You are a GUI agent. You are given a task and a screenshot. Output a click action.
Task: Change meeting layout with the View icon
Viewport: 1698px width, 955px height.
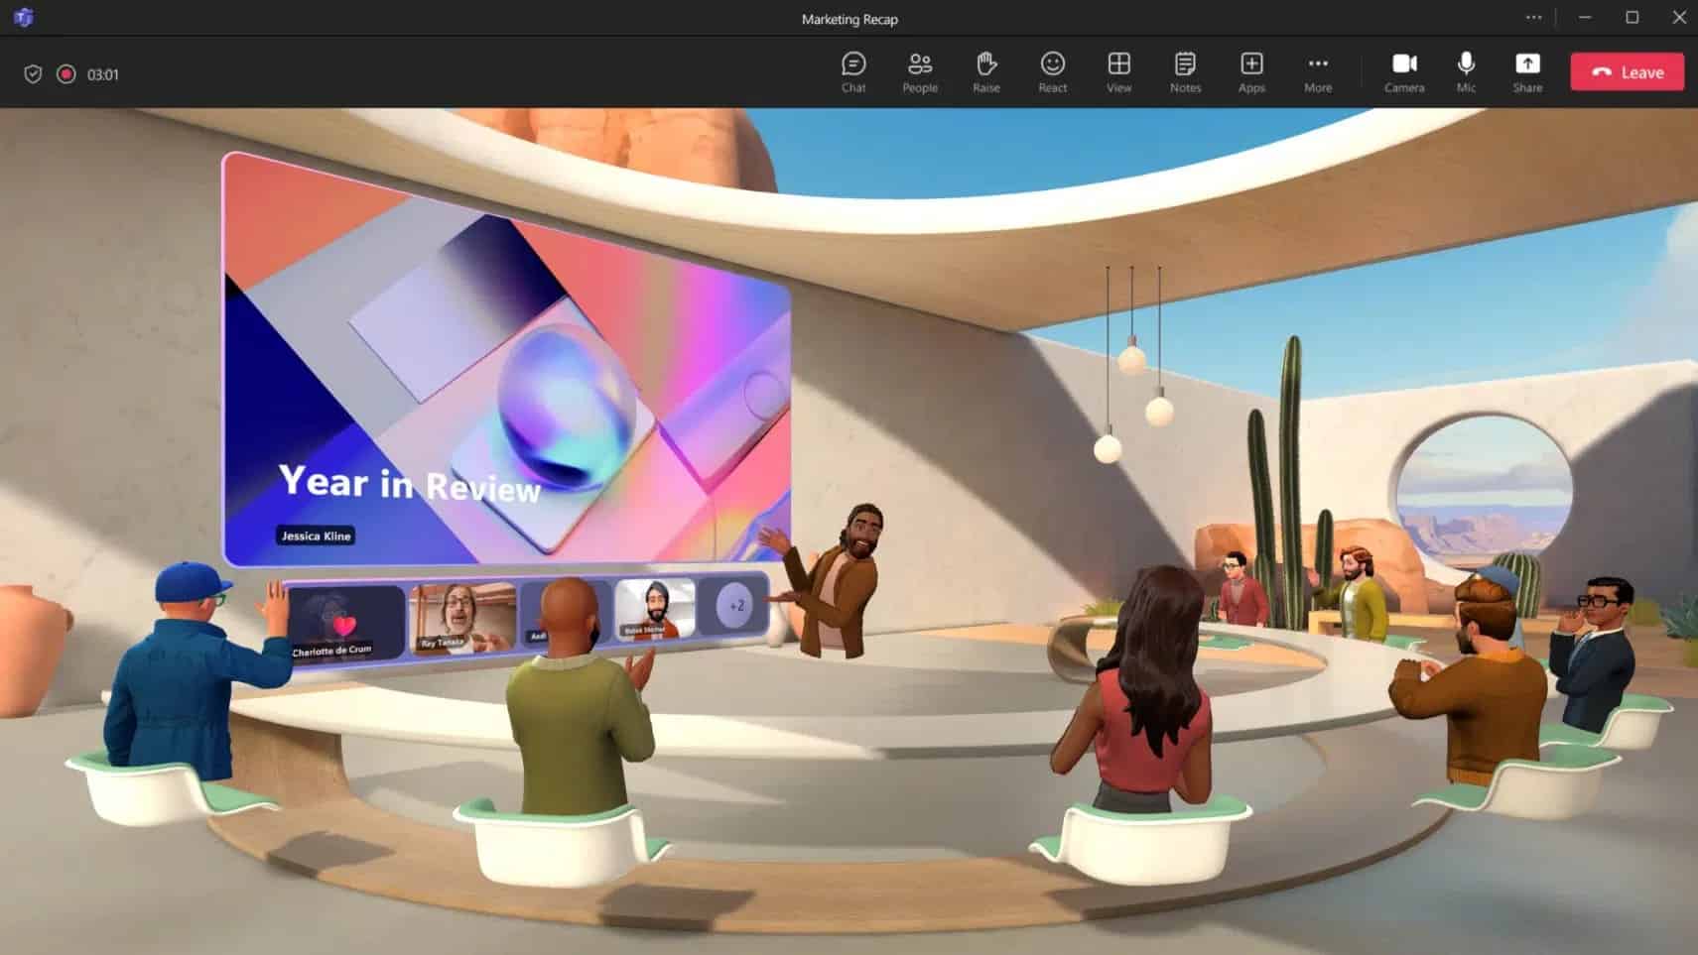click(1118, 71)
